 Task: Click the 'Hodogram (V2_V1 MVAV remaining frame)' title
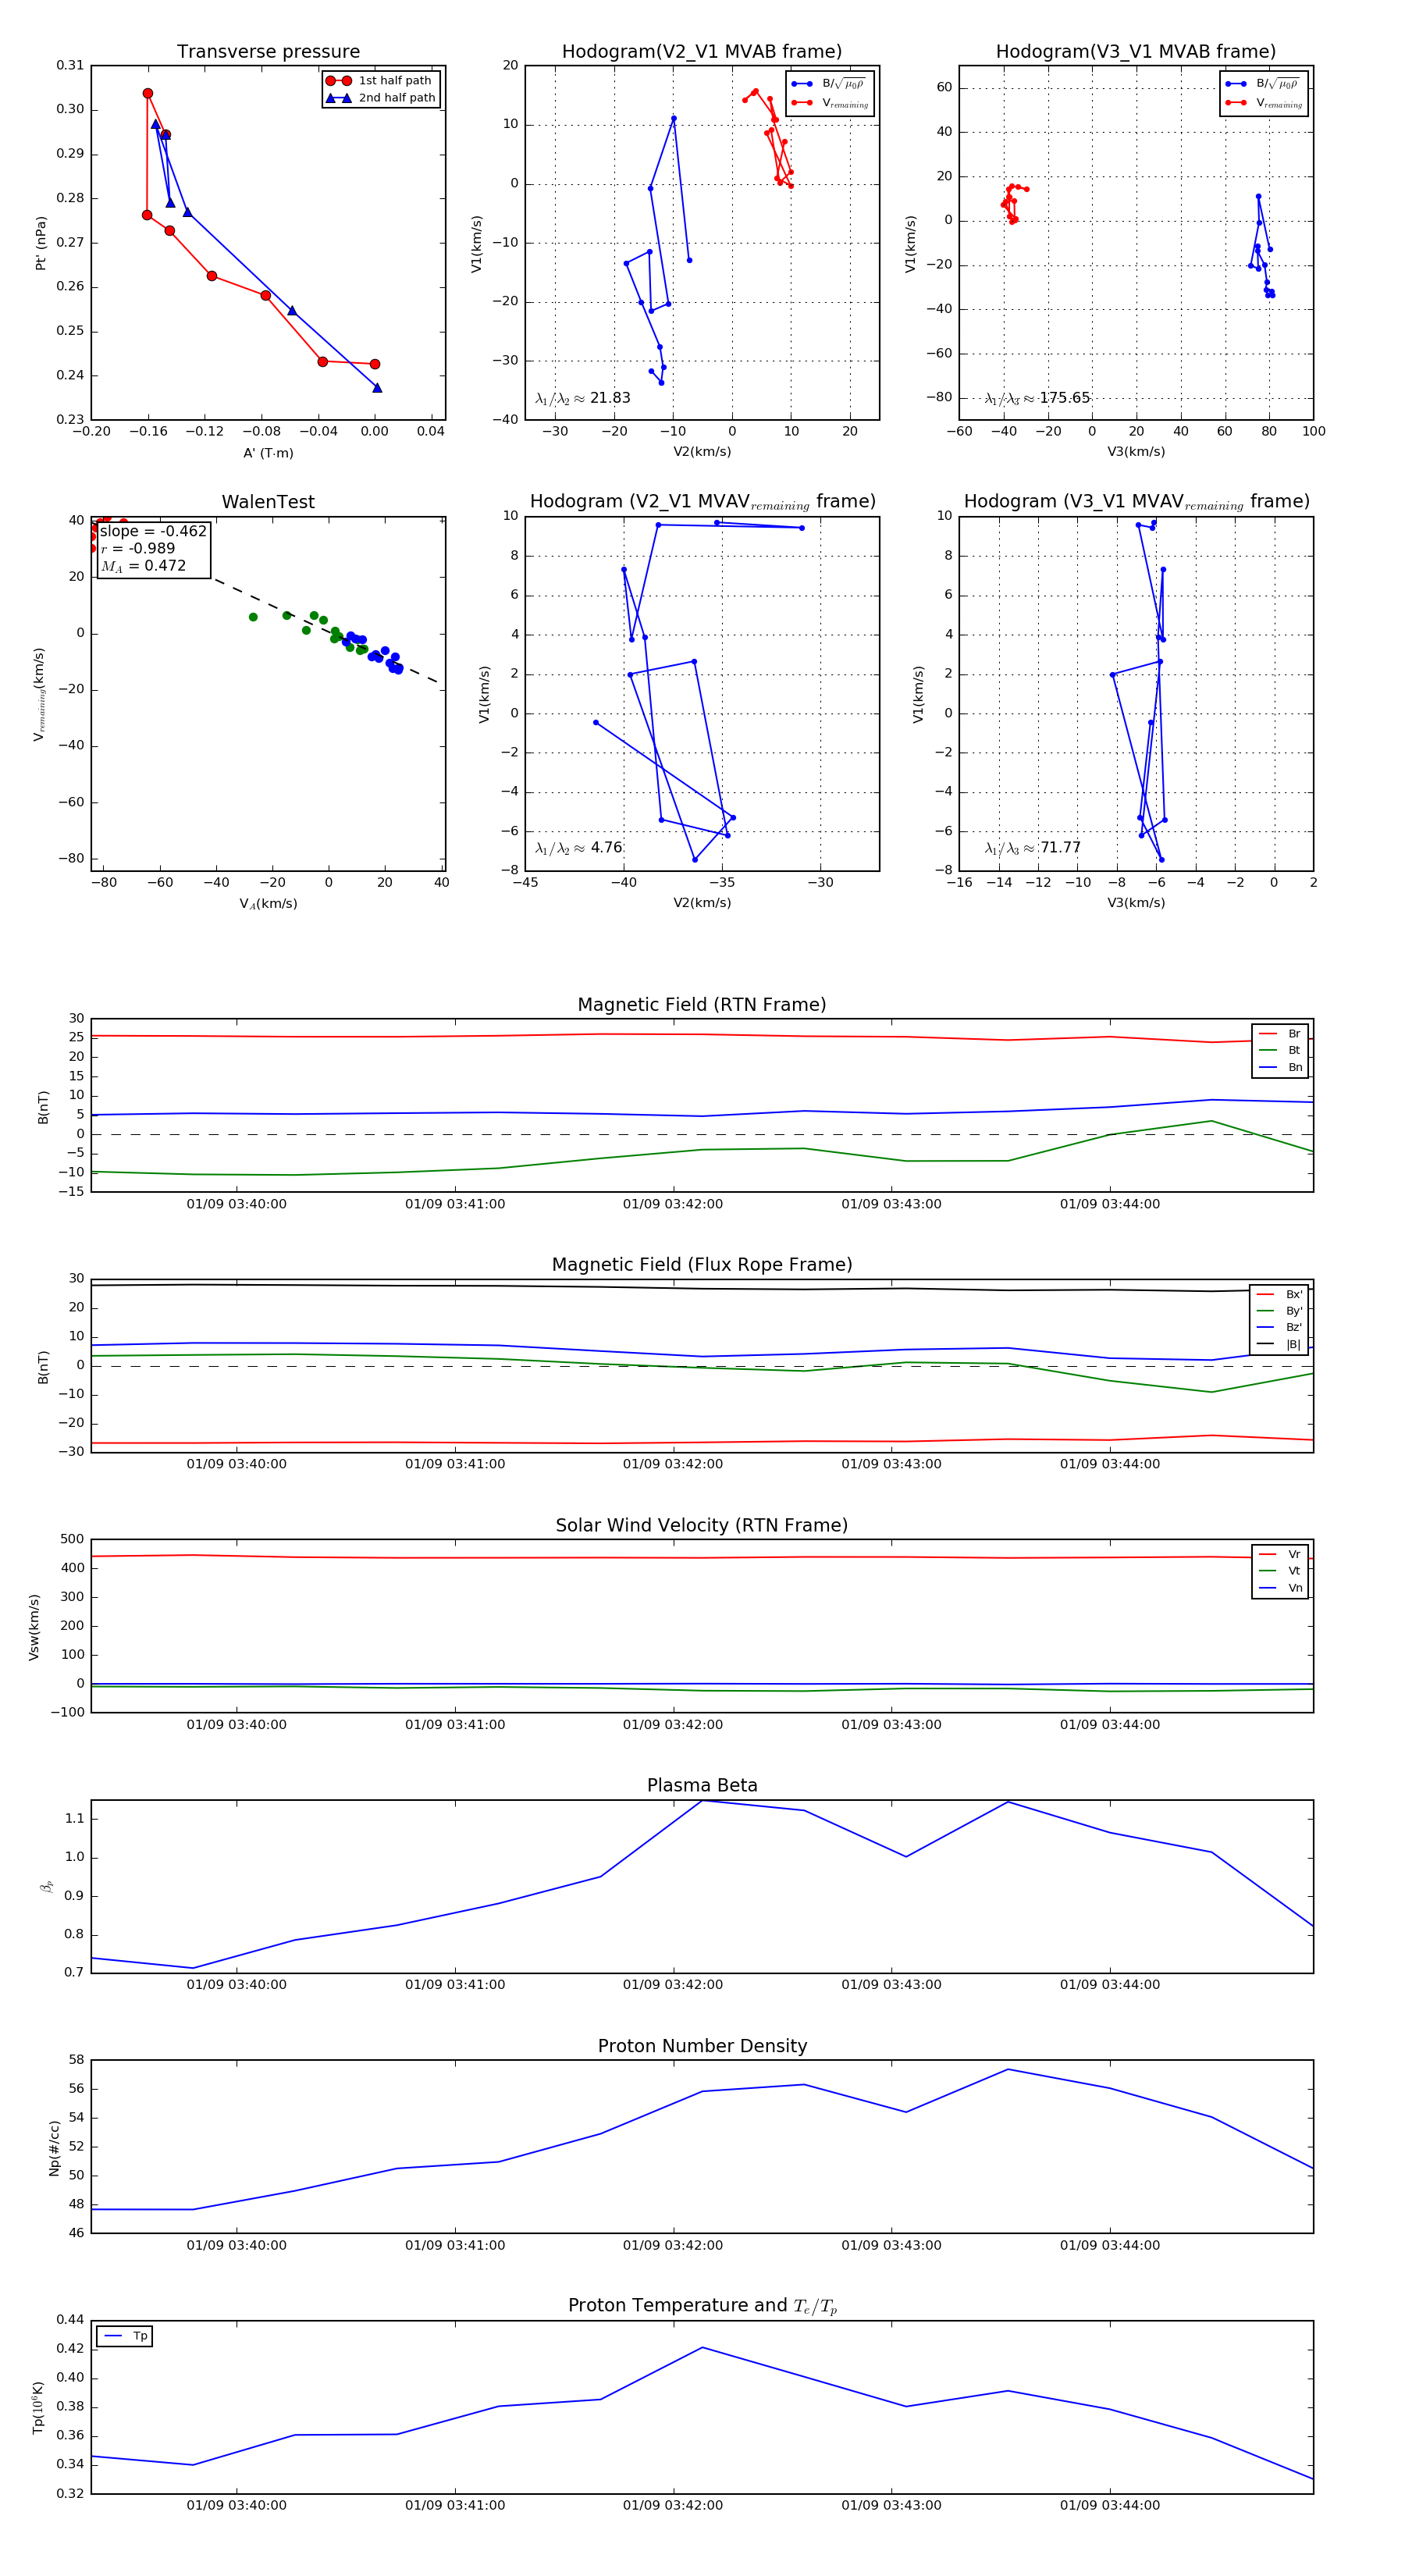tap(702, 502)
